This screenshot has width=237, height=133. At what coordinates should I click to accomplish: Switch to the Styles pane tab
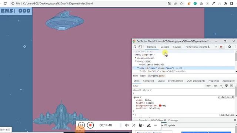click(137, 81)
